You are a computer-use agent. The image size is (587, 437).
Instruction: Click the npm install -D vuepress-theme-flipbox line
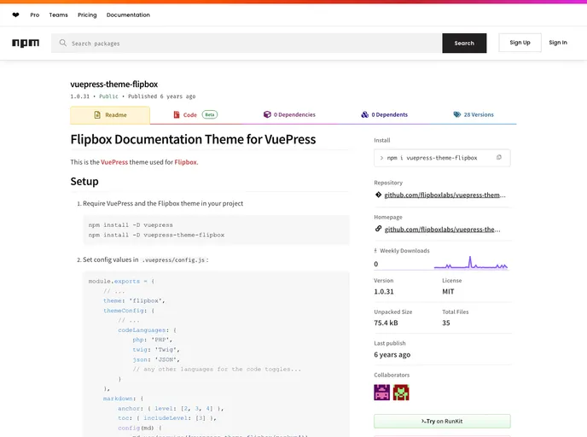(x=156, y=236)
